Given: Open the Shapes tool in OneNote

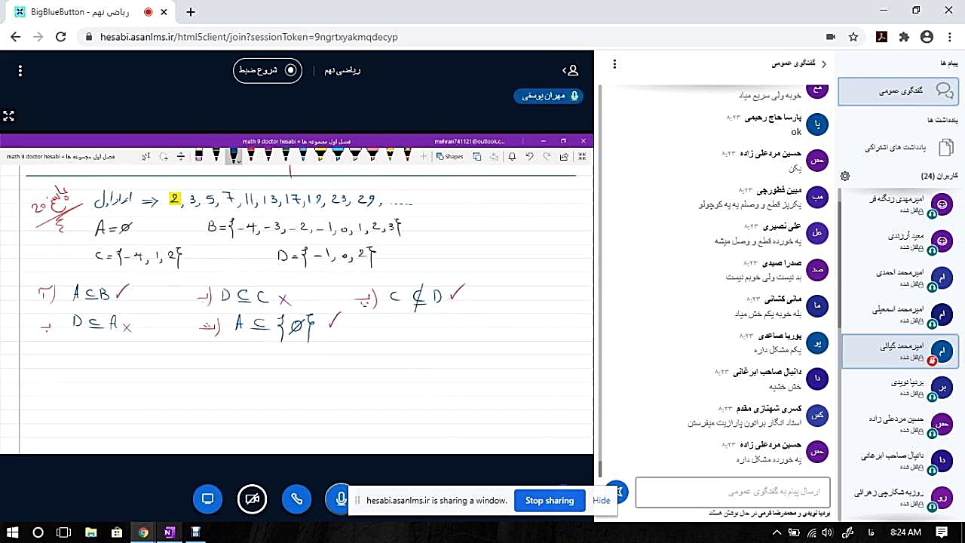Looking at the screenshot, I should tap(450, 156).
